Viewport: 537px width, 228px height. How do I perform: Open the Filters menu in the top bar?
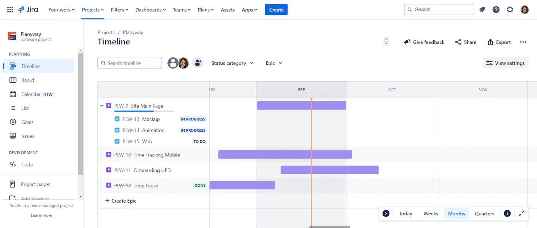pyautogui.click(x=119, y=9)
